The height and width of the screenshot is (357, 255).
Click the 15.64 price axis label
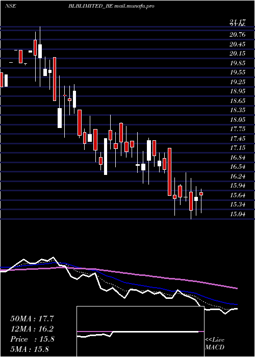238,195
